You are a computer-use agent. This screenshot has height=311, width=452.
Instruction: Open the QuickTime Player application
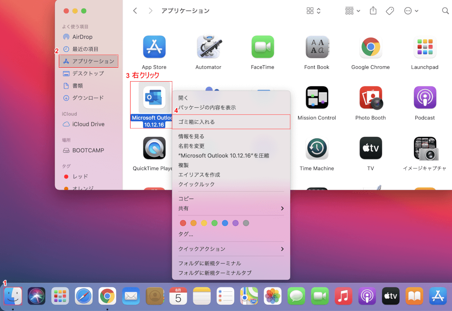coord(154,148)
